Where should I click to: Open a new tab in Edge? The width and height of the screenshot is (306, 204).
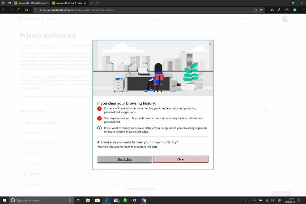pos(91,3)
